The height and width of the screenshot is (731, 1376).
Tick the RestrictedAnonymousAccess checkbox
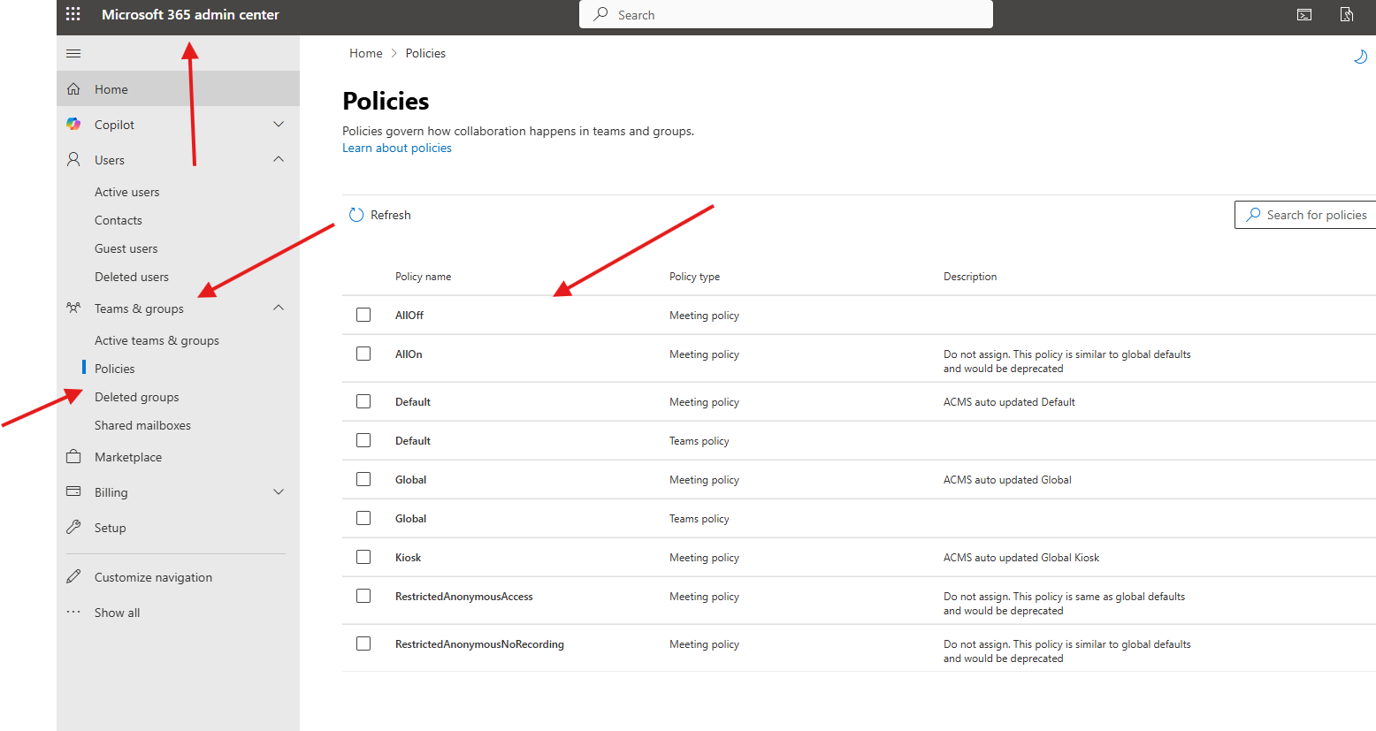363,596
